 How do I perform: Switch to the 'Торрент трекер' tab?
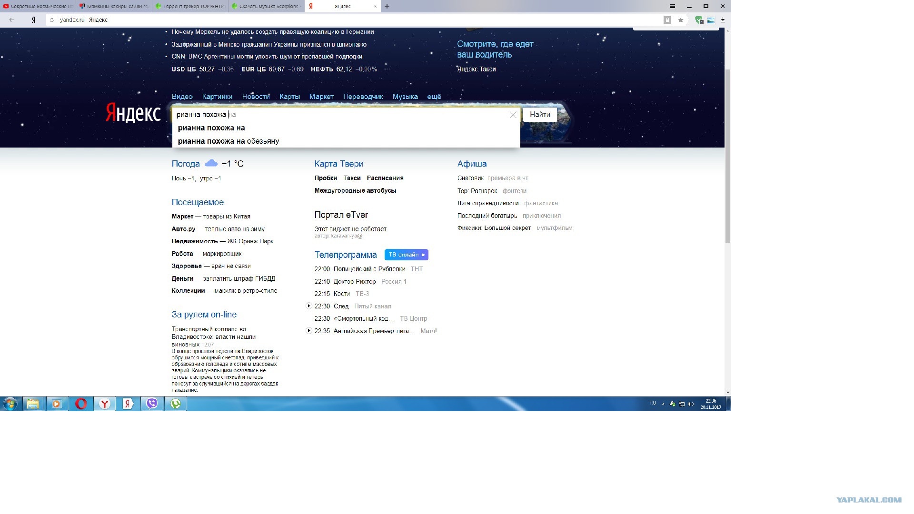190,6
